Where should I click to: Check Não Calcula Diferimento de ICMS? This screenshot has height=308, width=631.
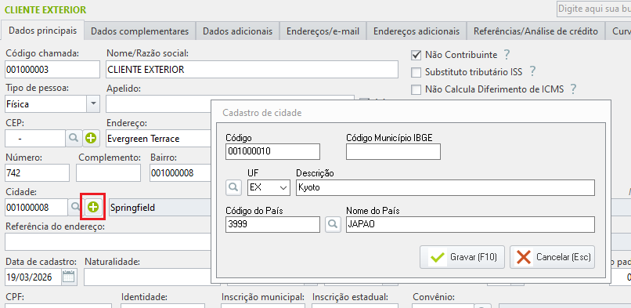416,89
